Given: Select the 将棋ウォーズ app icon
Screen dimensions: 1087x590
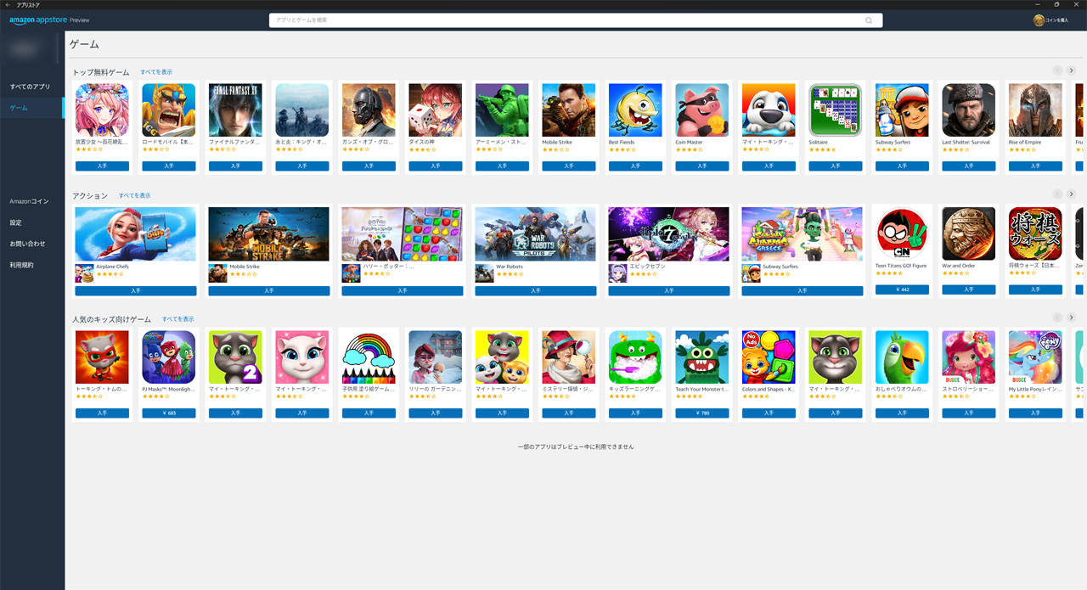Looking at the screenshot, I should [x=1035, y=233].
